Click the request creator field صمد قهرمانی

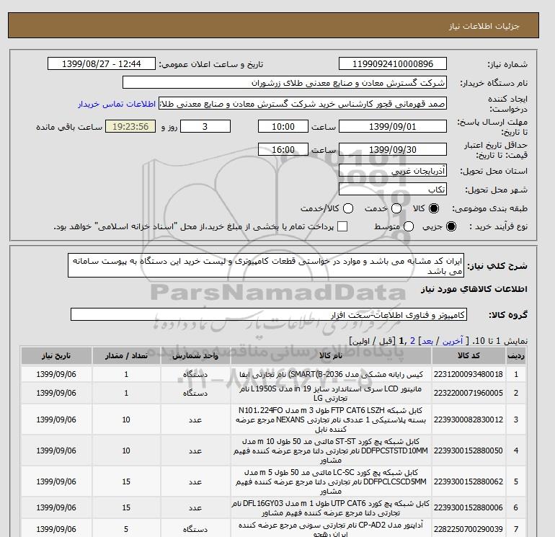click(302, 103)
